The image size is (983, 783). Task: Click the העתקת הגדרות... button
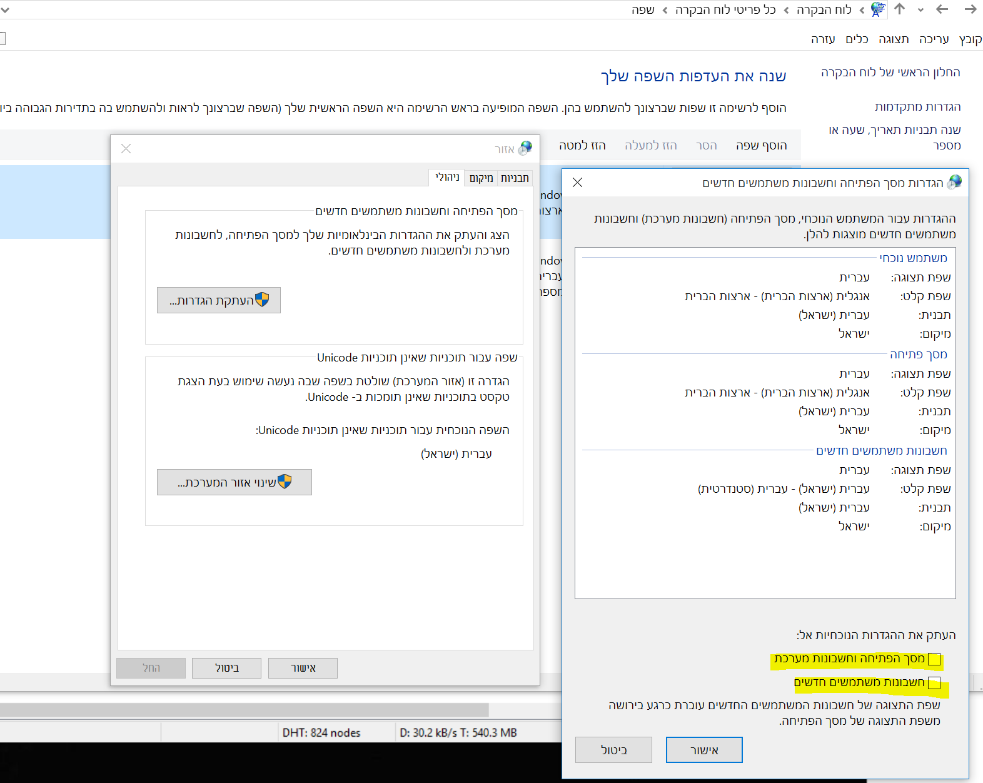pyautogui.click(x=219, y=300)
